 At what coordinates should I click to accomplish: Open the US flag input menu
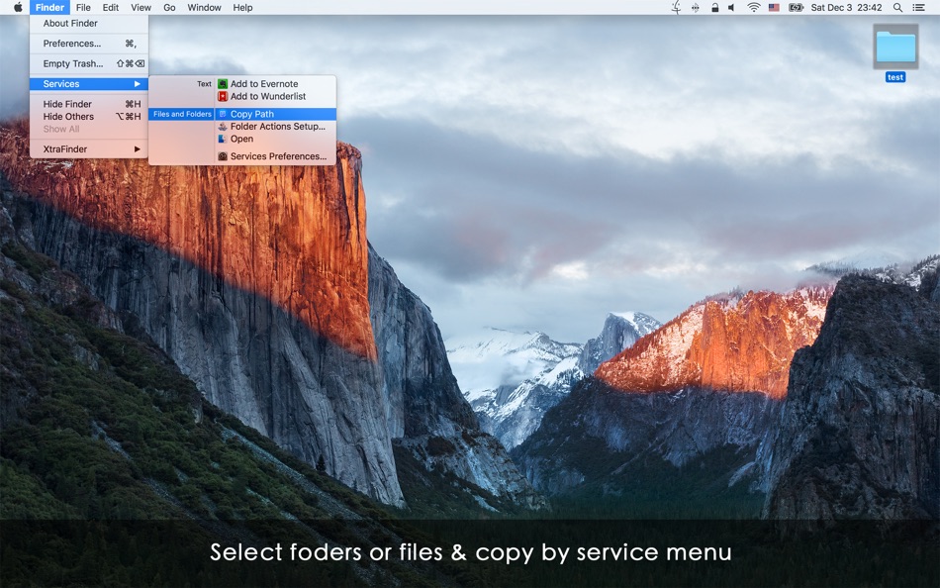click(x=774, y=7)
